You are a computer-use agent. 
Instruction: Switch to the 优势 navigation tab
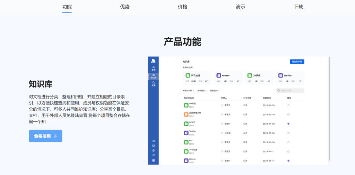coord(125,7)
